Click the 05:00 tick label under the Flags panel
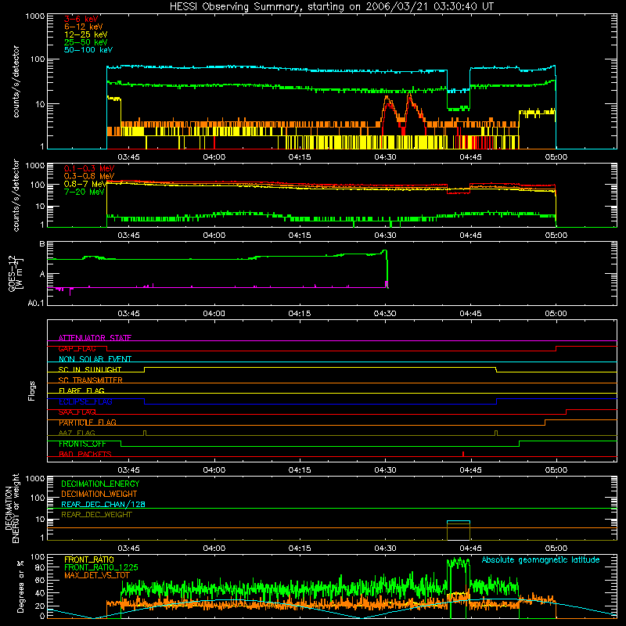Image resolution: width=626 pixels, height=626 pixels. [x=556, y=470]
